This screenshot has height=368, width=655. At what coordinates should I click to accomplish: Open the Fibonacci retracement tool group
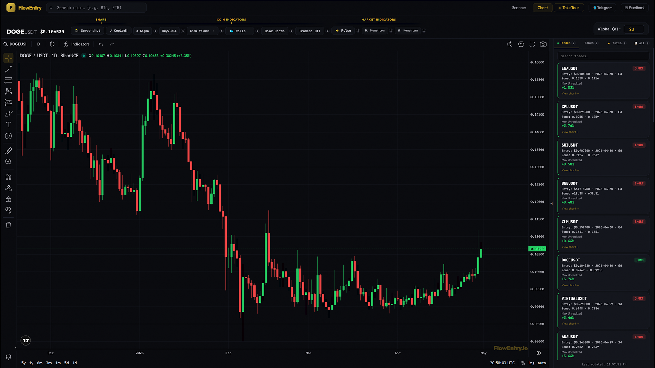(9, 80)
